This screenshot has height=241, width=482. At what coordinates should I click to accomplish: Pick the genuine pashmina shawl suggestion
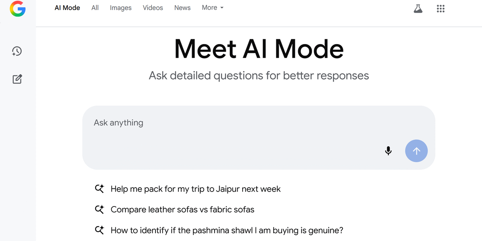227,231
